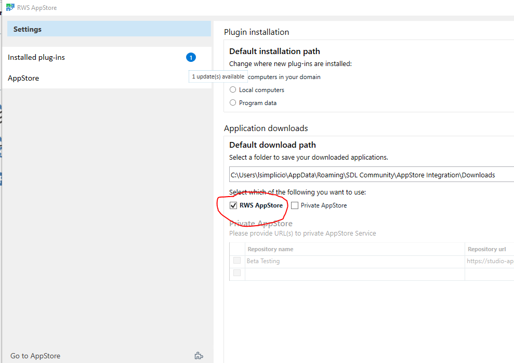The image size is (514, 363).
Task: Choose Program data installation path
Action: 233,102
